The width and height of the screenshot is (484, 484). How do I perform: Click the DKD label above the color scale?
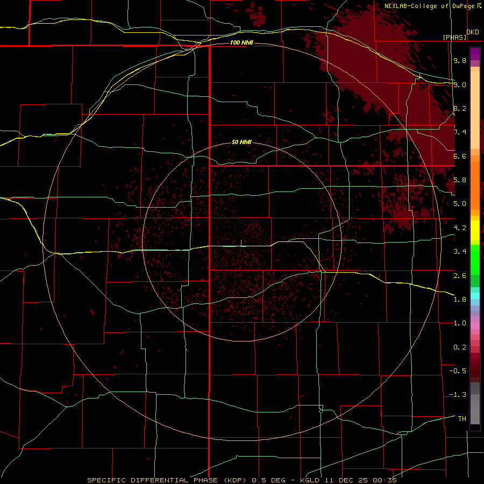click(x=473, y=32)
